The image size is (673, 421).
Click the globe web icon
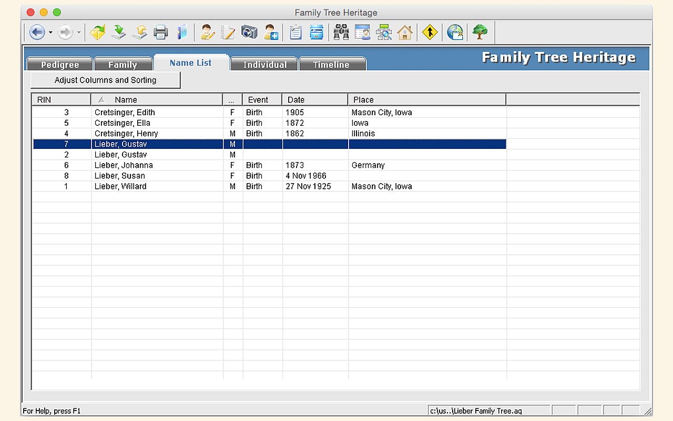coord(455,33)
